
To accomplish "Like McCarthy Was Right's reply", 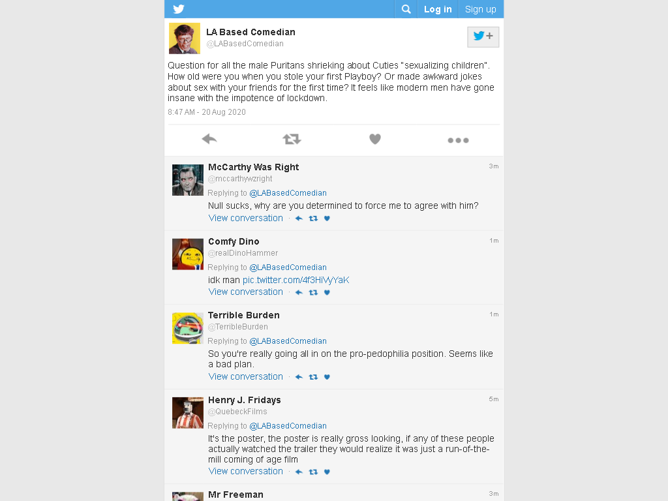I will [327, 219].
